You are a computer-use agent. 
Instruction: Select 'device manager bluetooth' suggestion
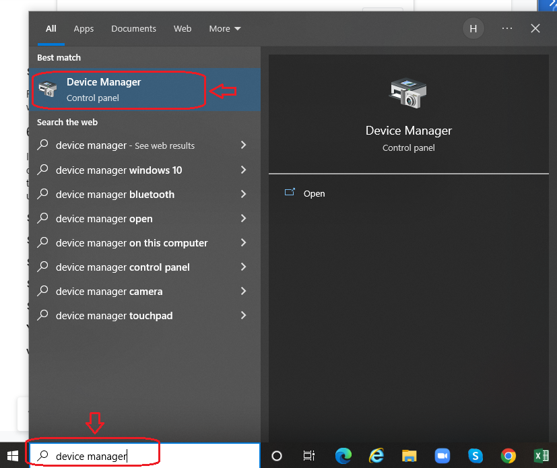(x=145, y=194)
